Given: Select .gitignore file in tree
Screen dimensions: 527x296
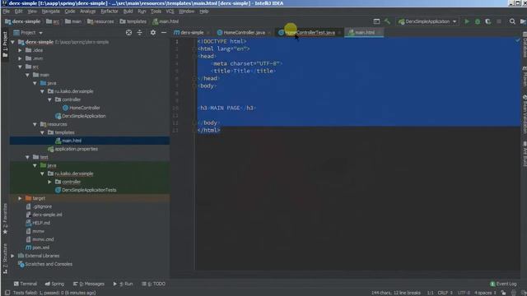Looking at the screenshot, I should (x=39, y=206).
